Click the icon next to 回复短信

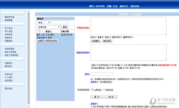[x=2, y=41]
